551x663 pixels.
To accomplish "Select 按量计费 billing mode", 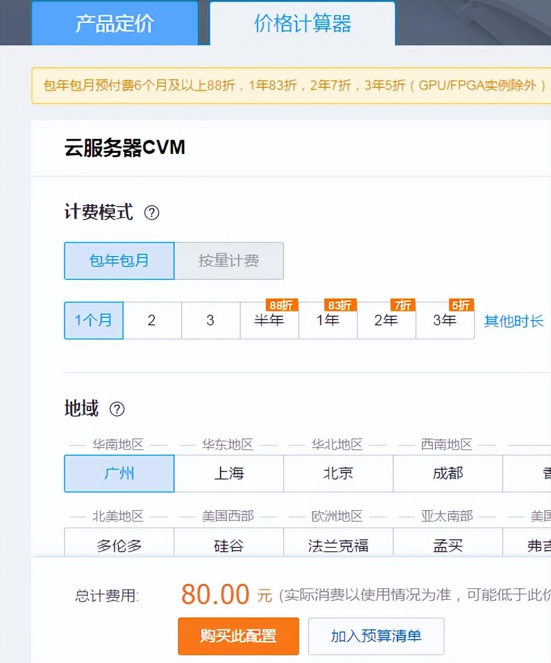I will (229, 261).
